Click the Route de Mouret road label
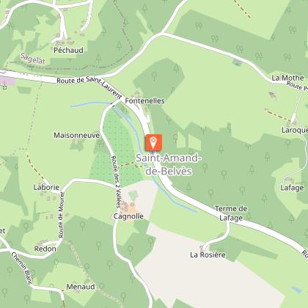308x308 pixels. click(61, 215)
